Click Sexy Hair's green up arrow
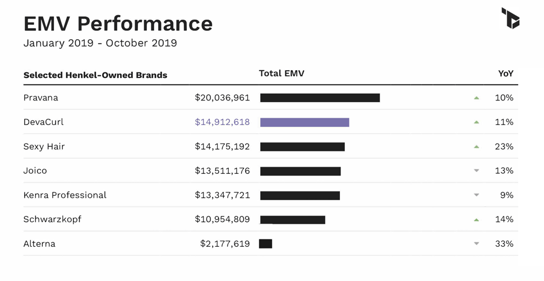Screen dimensions: 544x281 click(x=477, y=147)
